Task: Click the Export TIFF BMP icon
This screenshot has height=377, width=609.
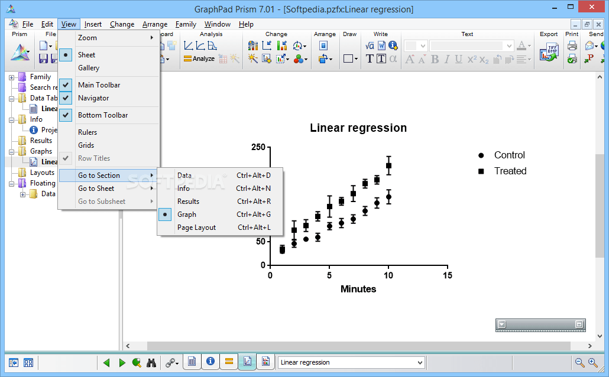Action: tap(549, 53)
